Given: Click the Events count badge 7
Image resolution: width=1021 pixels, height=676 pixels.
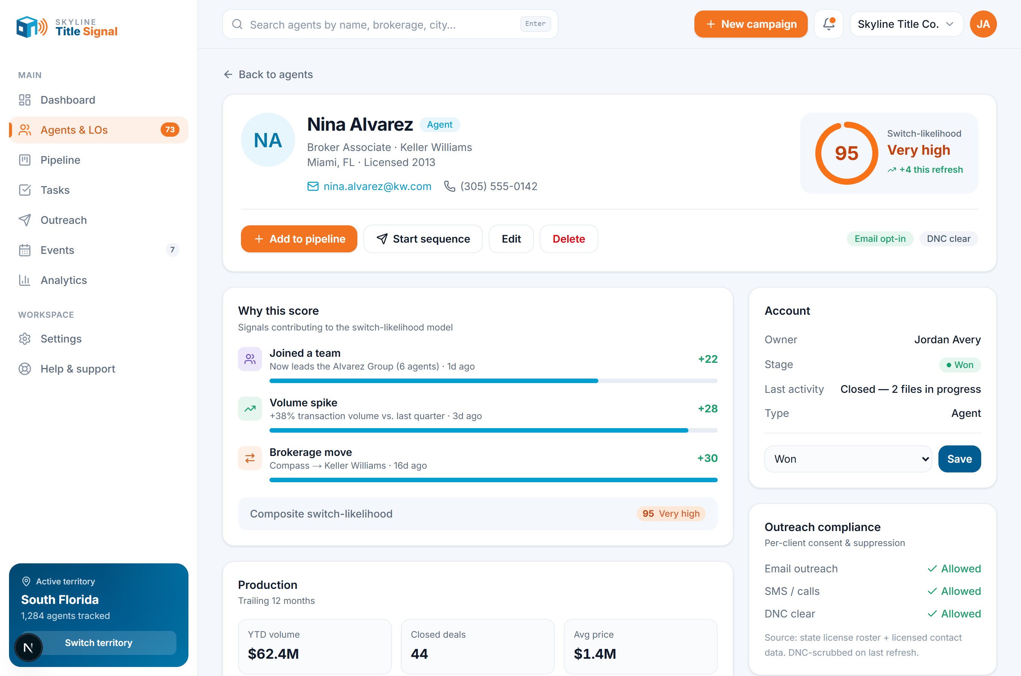Looking at the screenshot, I should [172, 250].
